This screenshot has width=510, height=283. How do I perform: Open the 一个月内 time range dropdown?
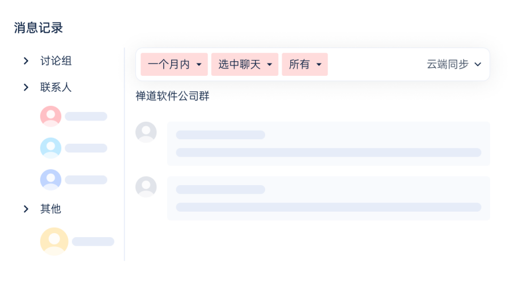click(x=174, y=65)
